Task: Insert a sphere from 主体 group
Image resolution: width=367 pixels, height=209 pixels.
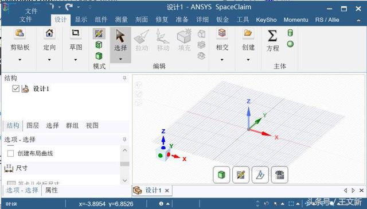Action: tap(290, 44)
